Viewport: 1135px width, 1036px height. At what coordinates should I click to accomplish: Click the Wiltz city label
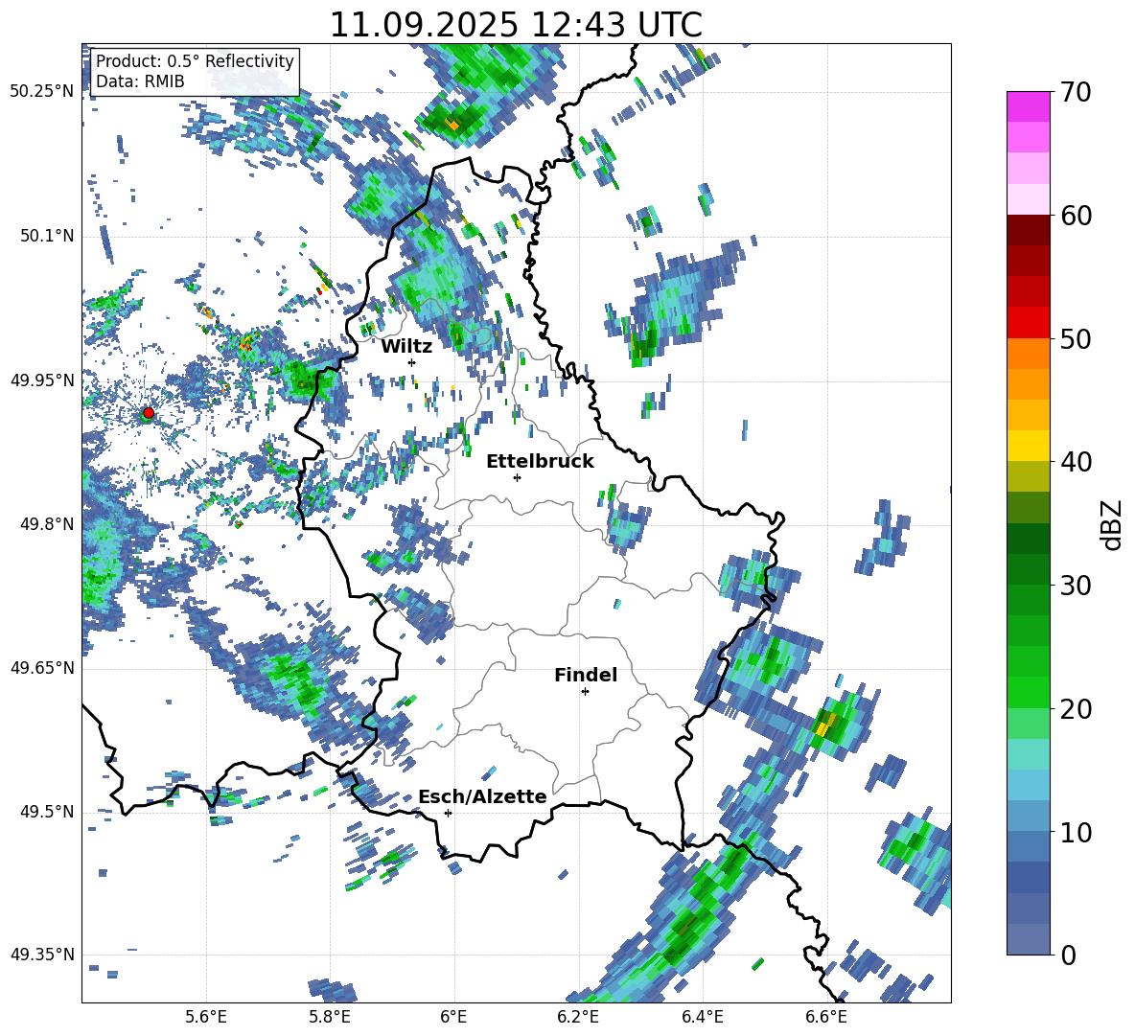(406, 347)
